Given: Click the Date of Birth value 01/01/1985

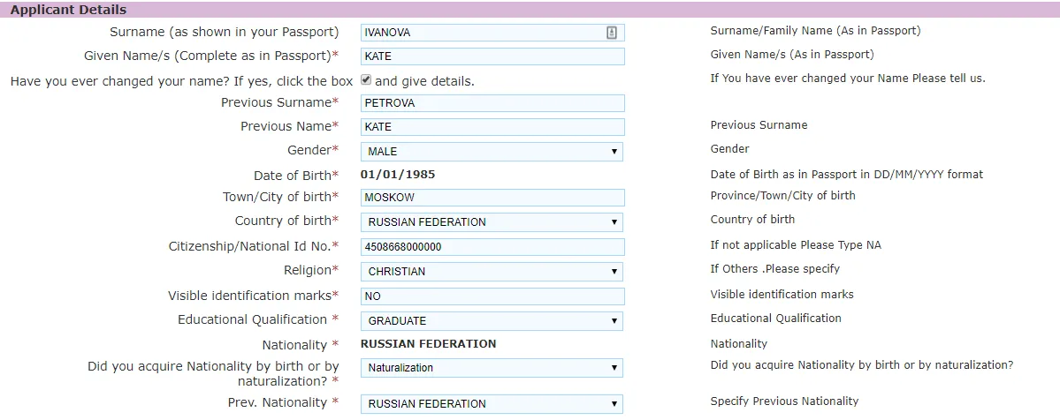Looking at the screenshot, I should [x=398, y=175].
